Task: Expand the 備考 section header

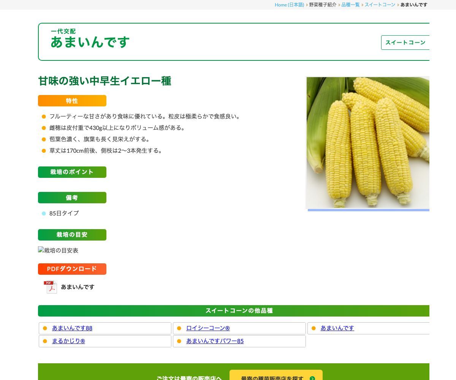Action: [72, 198]
